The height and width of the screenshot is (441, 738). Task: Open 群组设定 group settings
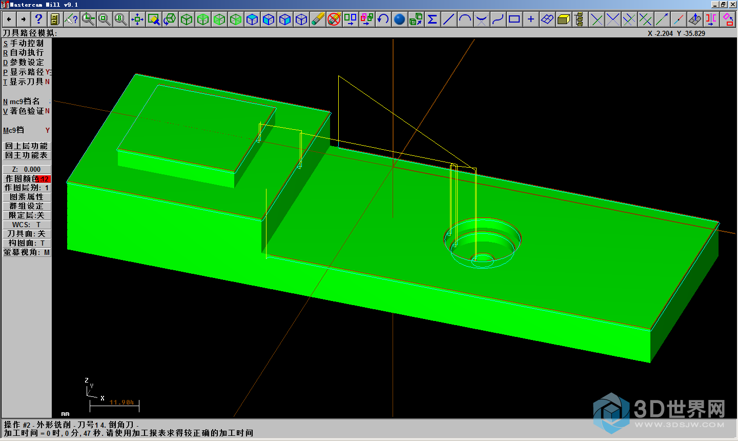click(27, 206)
